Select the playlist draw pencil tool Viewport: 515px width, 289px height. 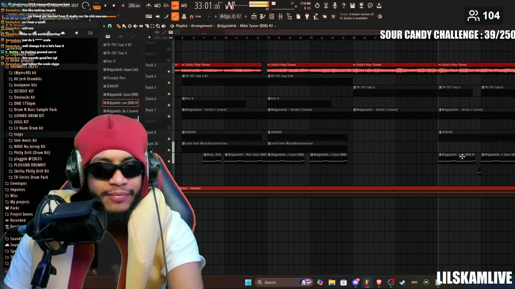coord(118,26)
